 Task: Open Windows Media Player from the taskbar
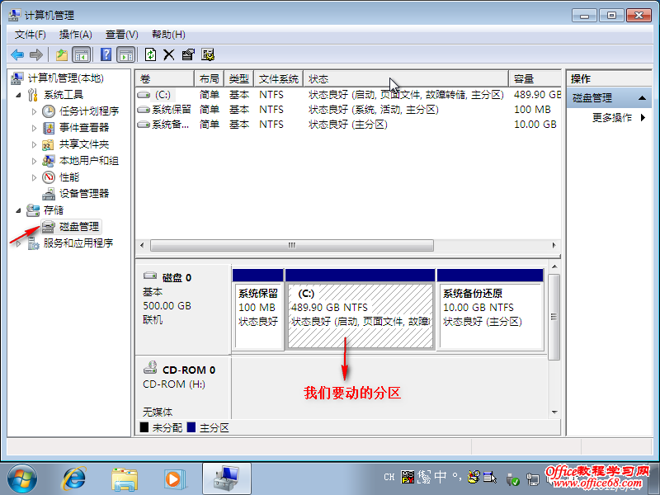[173, 477]
